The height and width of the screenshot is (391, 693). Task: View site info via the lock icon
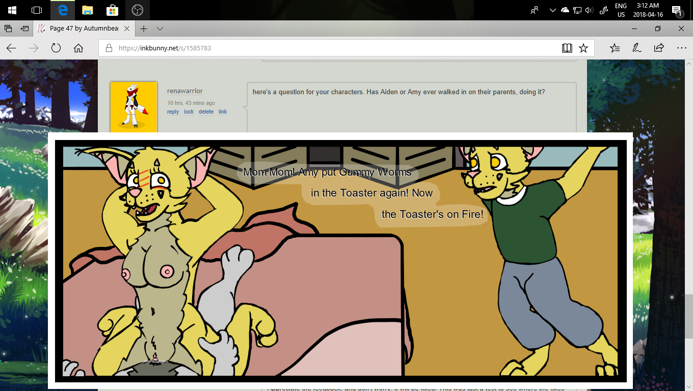point(109,48)
